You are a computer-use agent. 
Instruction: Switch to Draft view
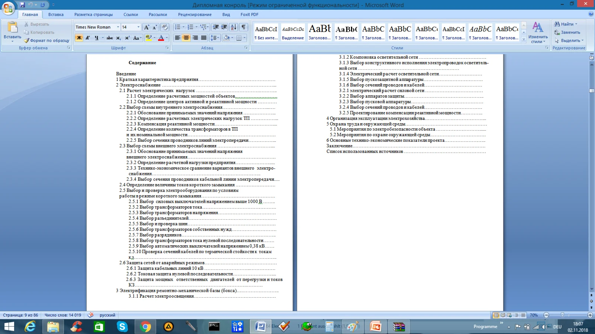pos(523,315)
